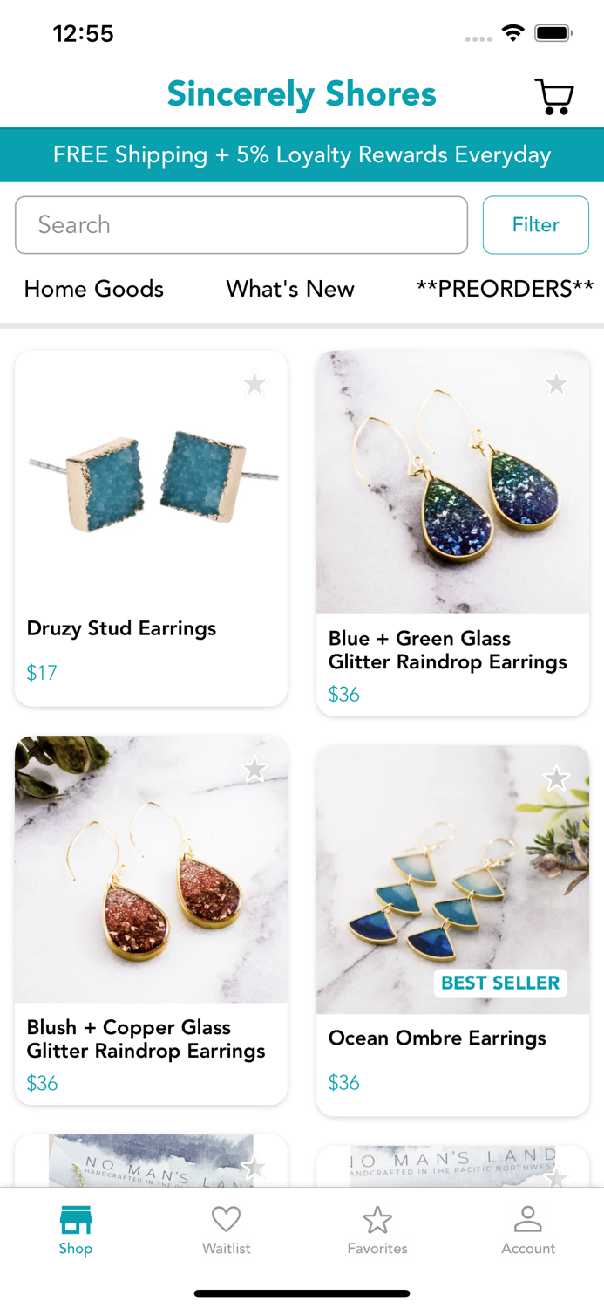Open the Favorites star tab

(x=377, y=1219)
